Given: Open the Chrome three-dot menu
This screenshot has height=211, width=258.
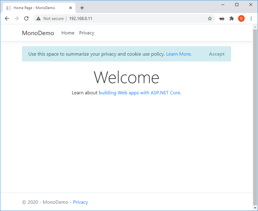Looking at the screenshot, I should click(x=251, y=19).
